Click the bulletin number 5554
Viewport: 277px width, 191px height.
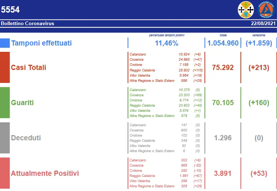click(x=10, y=10)
